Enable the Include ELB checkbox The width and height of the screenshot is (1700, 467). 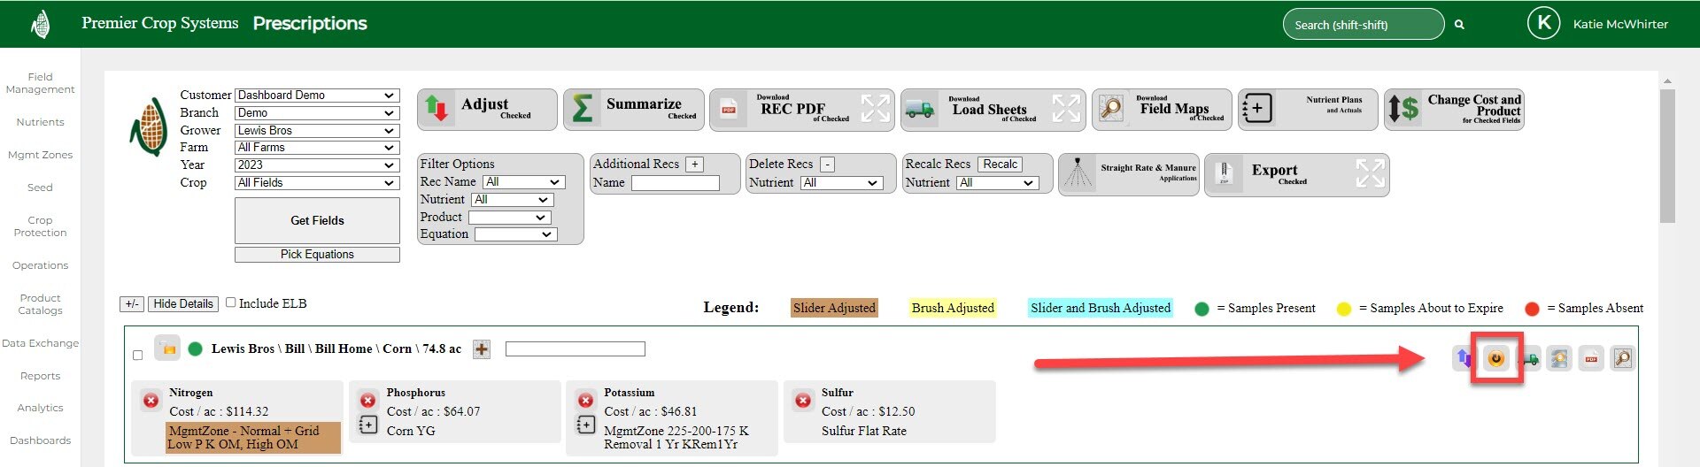(231, 302)
